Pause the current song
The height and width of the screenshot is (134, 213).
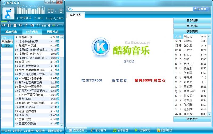pos(9,25)
